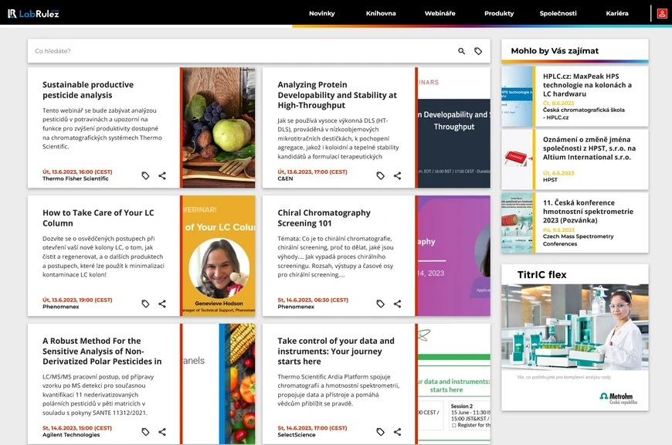Click the dark Developability Throughput banner image
The image size is (672, 445).
[454, 127]
